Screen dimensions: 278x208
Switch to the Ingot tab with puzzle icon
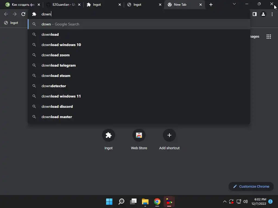coord(104,5)
